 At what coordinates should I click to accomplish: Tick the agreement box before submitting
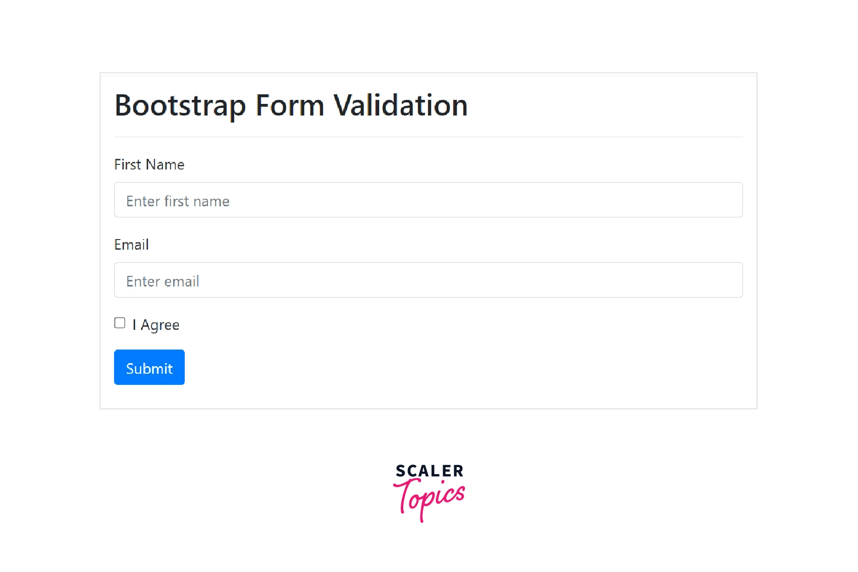click(119, 322)
